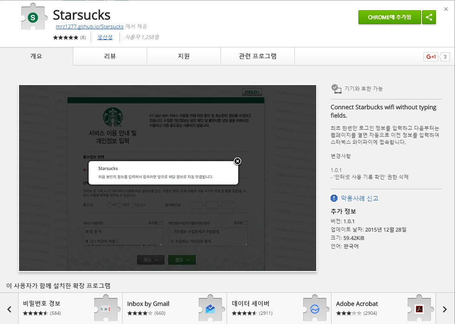Open the 데이터 세이버 extension card

279,308
